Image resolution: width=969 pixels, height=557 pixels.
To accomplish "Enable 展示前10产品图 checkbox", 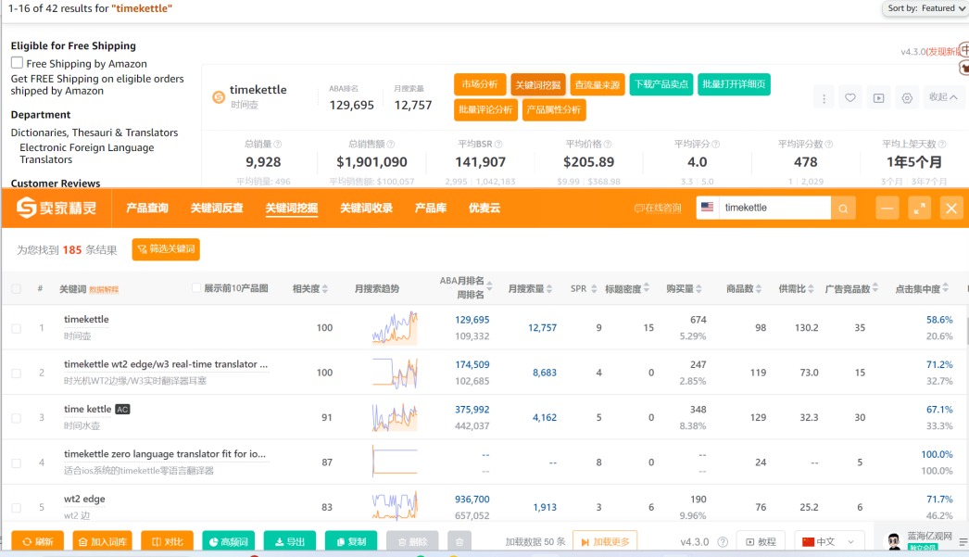I will (x=195, y=288).
